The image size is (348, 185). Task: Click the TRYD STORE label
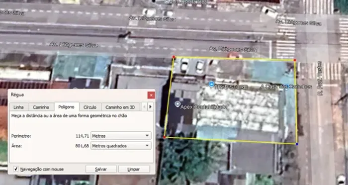pyautogui.click(x=231, y=87)
